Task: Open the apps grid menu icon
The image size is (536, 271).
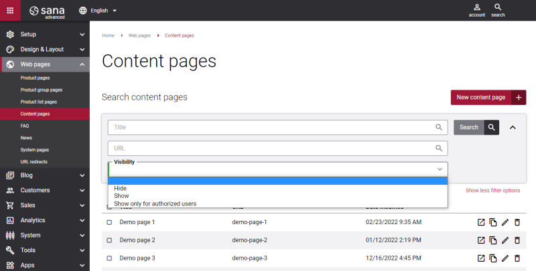Action: pos(10,11)
